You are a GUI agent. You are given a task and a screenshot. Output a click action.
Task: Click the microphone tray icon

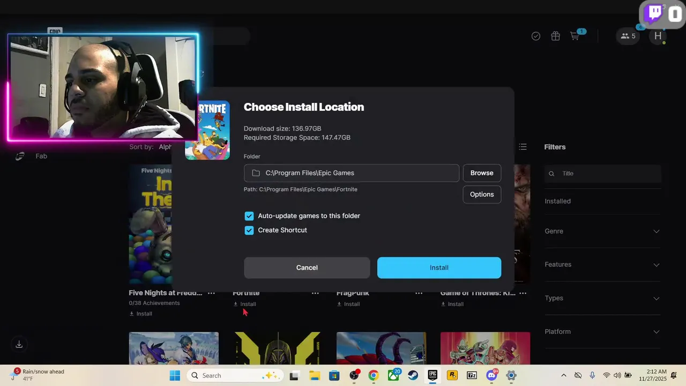click(x=592, y=376)
